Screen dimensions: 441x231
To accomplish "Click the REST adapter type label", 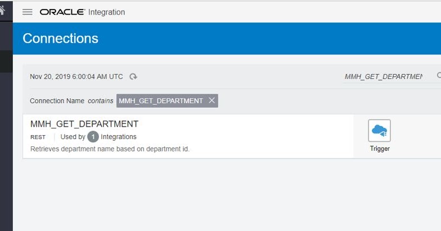I will click(x=38, y=137).
